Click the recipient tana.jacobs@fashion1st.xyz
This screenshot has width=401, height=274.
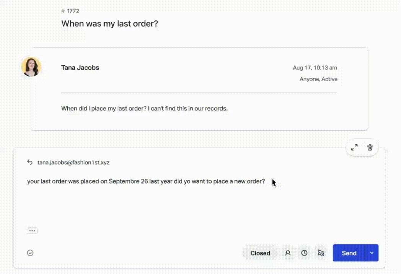pos(73,163)
